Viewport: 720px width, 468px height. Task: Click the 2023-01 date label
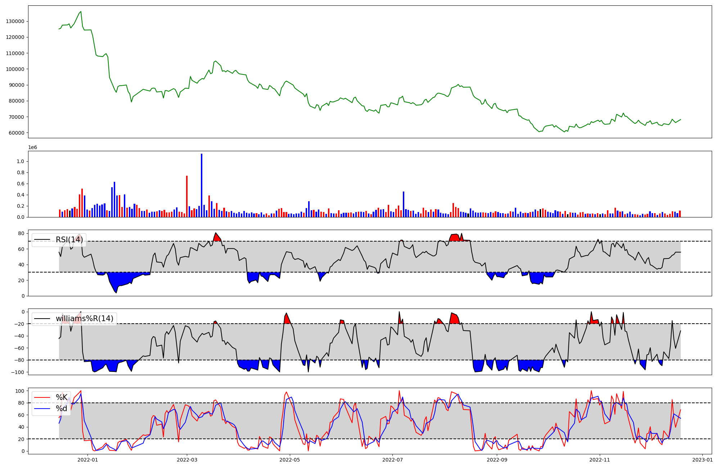703,460
